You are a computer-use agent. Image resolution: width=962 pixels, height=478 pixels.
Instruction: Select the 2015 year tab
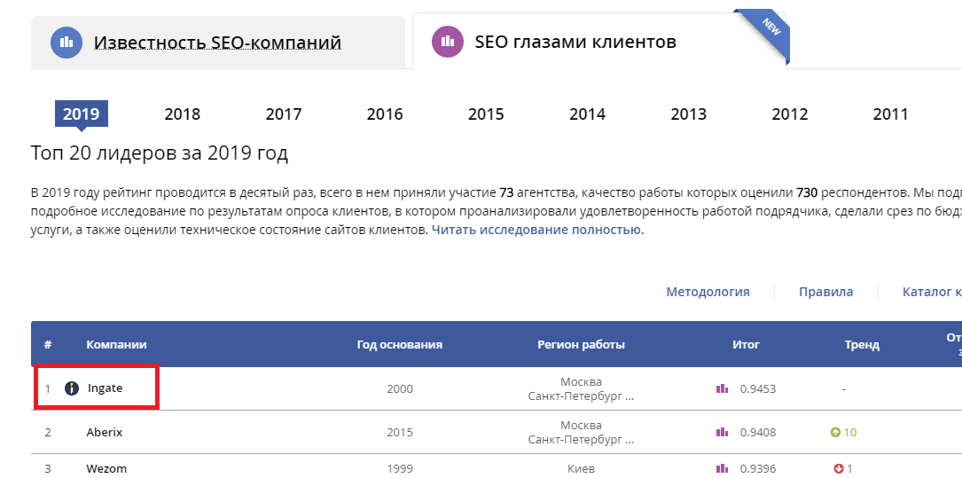[486, 114]
